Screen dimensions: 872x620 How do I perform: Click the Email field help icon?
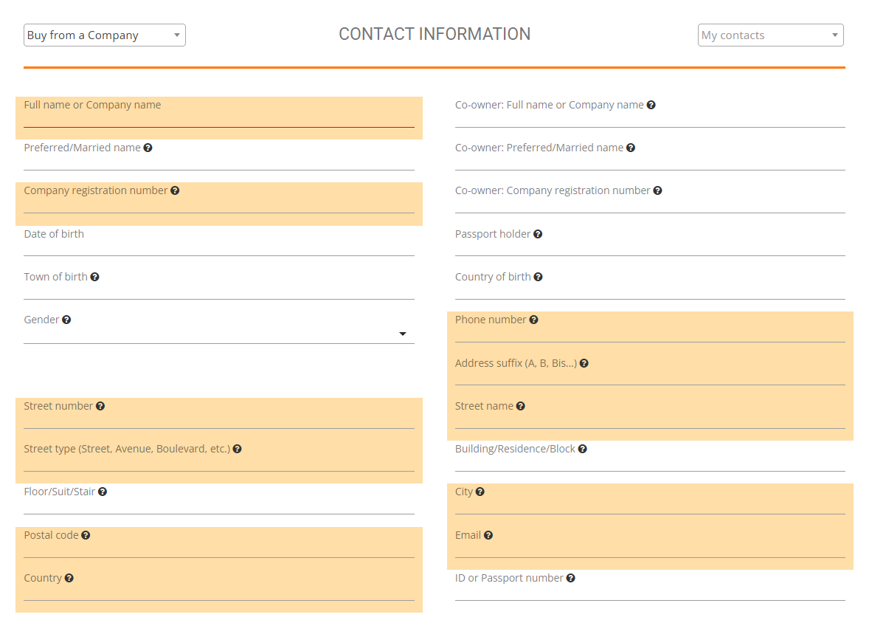(x=488, y=535)
